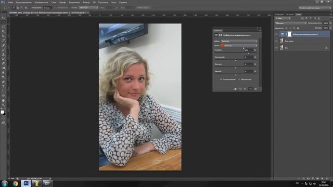
Task: Open the Style dropdown in options bar
Action: click(88, 8)
